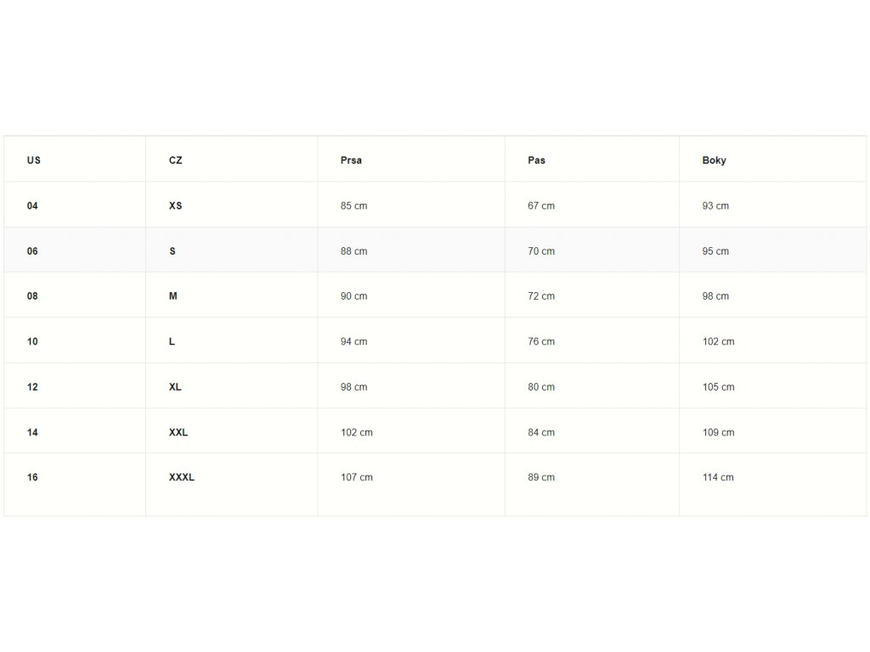Select the 85 cm chest value
This screenshot has width=870, height=652.
tap(354, 205)
